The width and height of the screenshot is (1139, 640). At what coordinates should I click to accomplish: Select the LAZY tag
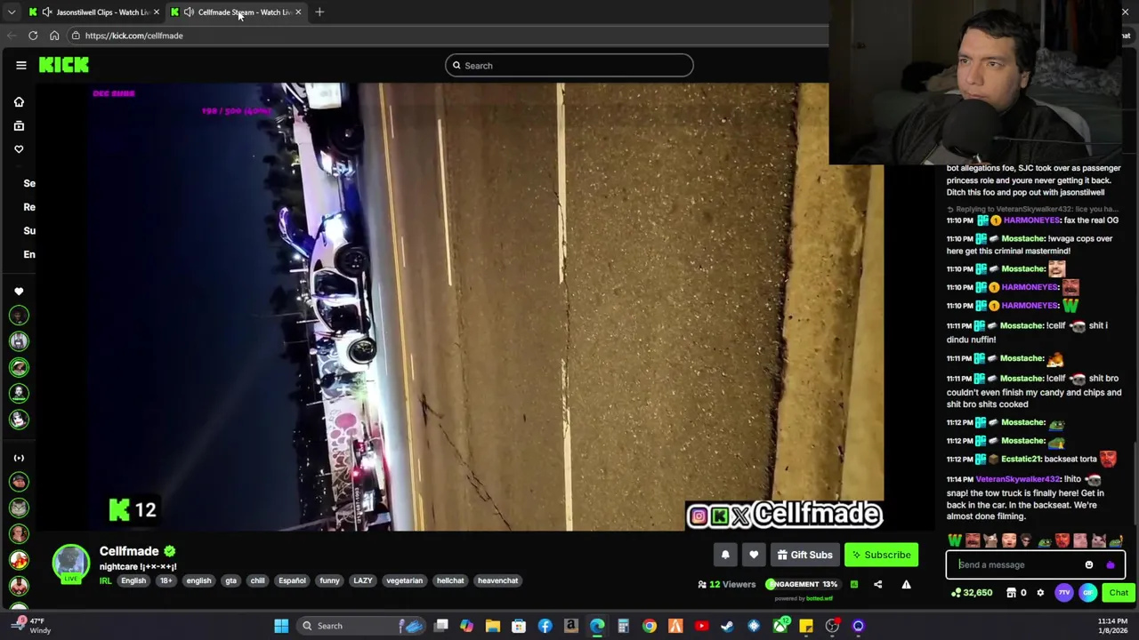[363, 580]
